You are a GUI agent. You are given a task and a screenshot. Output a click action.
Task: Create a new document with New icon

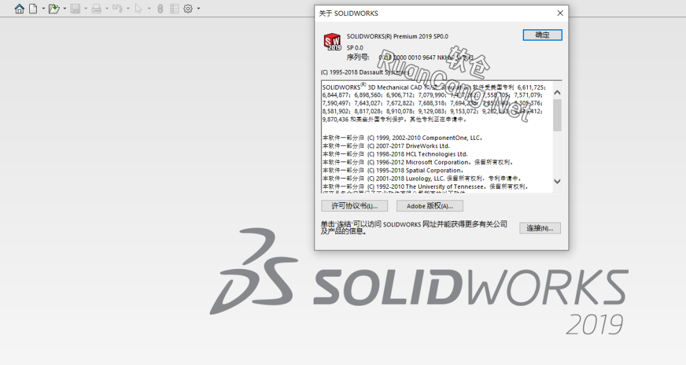[33, 9]
